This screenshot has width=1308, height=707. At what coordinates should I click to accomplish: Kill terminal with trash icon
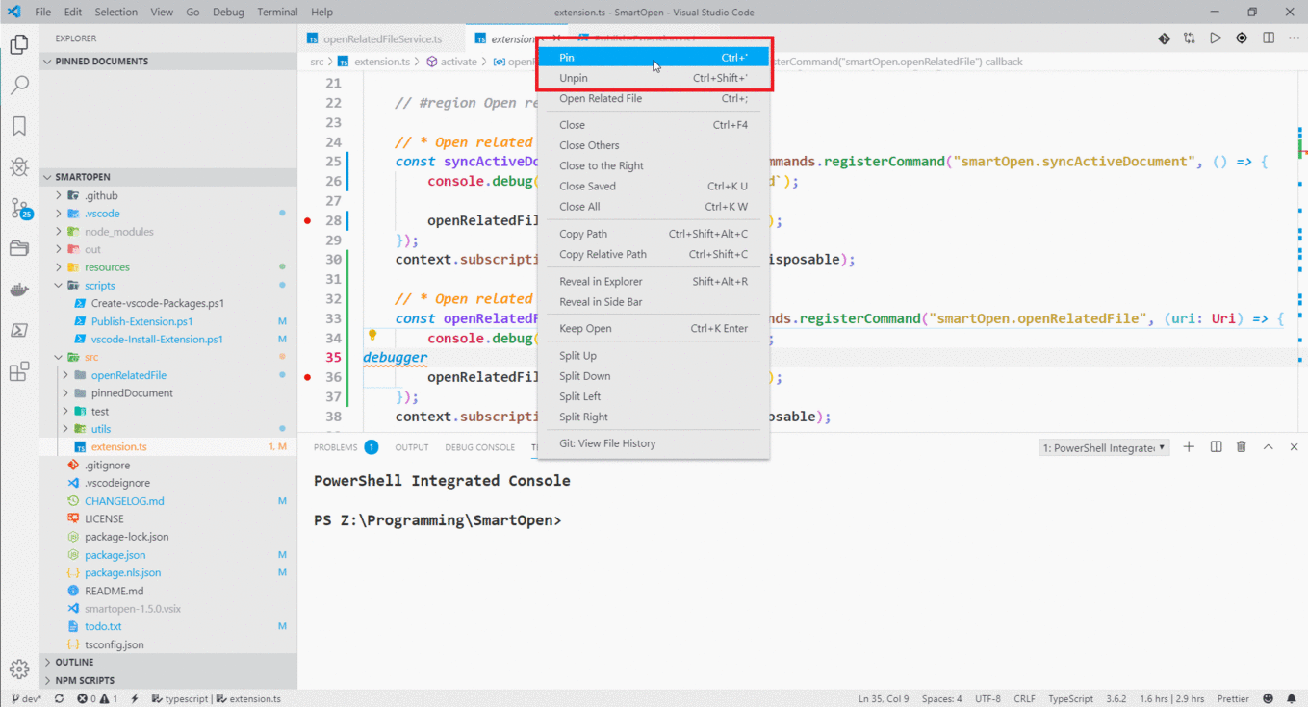point(1242,446)
